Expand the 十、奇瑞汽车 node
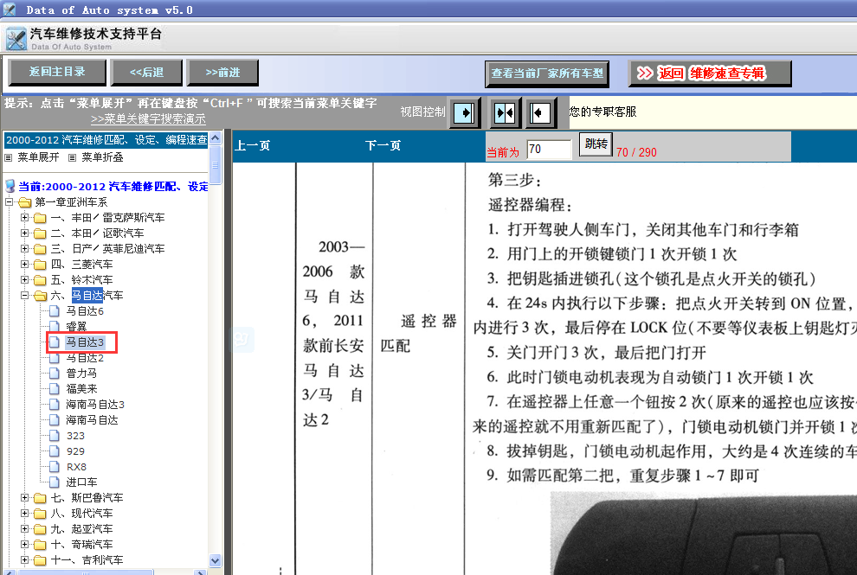Image resolution: width=857 pixels, height=575 pixels. [24, 545]
